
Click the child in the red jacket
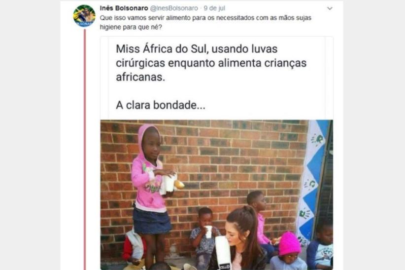[134, 247]
